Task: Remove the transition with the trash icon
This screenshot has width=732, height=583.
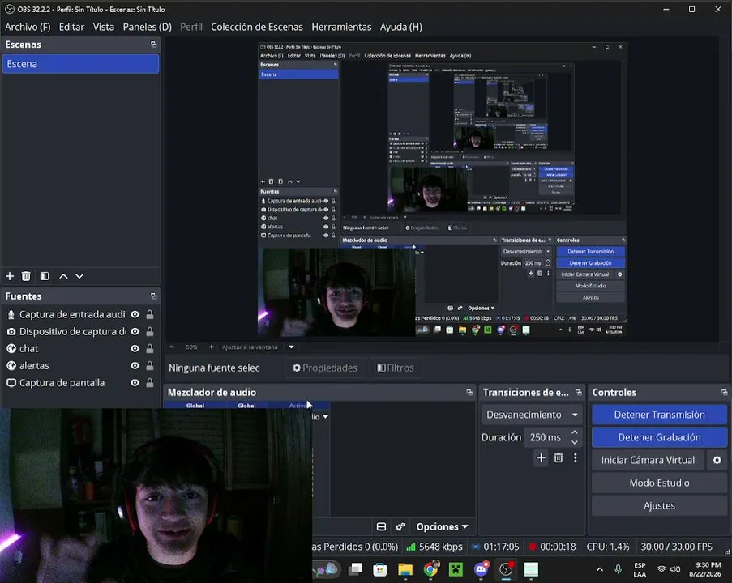Action: [x=559, y=458]
